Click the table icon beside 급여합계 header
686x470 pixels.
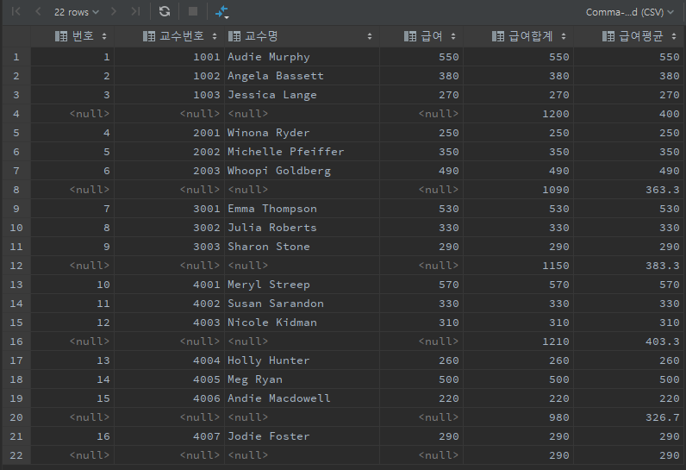tap(498, 36)
